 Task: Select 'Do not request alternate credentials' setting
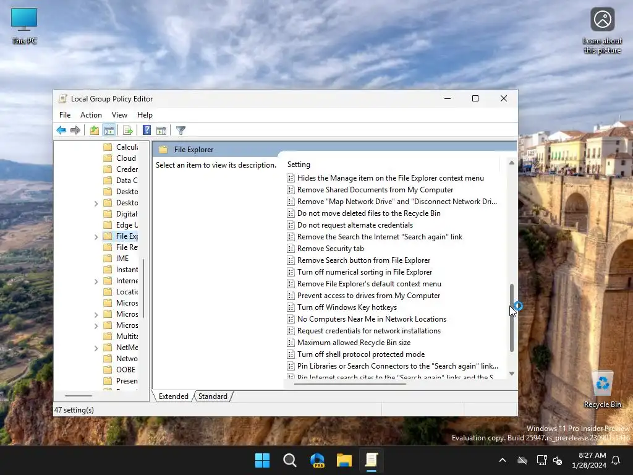pyautogui.click(x=355, y=225)
